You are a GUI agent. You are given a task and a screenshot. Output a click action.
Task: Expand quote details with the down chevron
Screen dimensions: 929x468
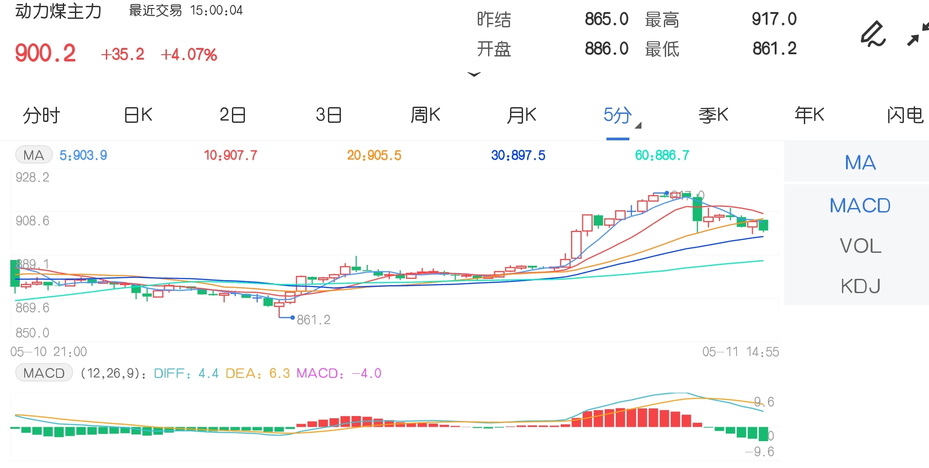point(474,74)
